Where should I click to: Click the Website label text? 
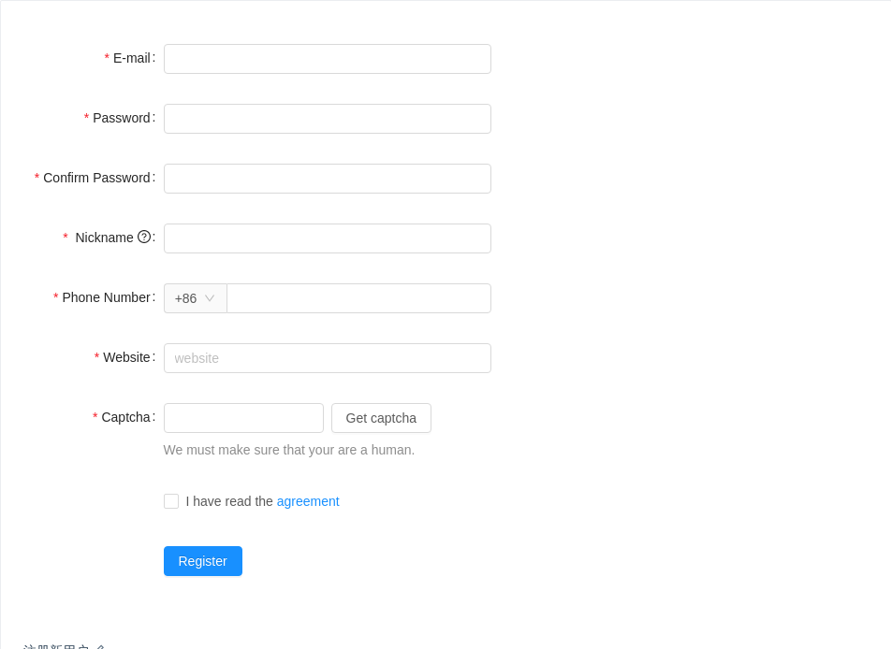click(126, 357)
